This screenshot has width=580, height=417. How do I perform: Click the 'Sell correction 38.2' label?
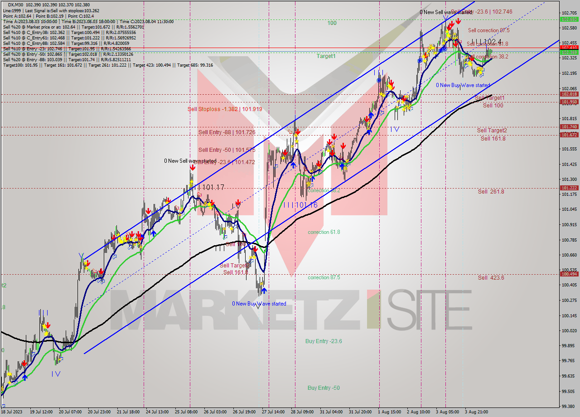point(488,57)
